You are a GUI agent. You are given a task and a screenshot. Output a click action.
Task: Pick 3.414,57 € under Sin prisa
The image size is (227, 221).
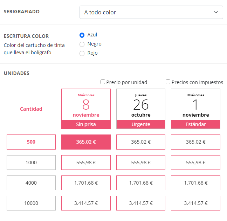[86, 203]
